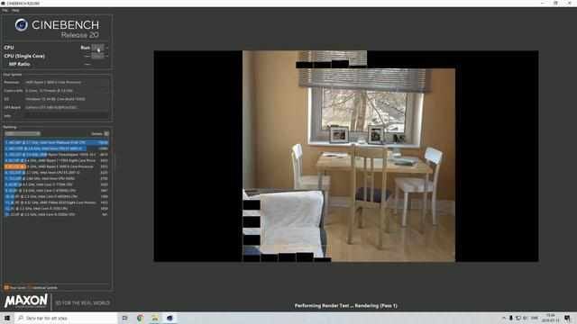Select the Core i7-7700K ranking row
Viewport: 577px width, 324px height.
point(56,184)
